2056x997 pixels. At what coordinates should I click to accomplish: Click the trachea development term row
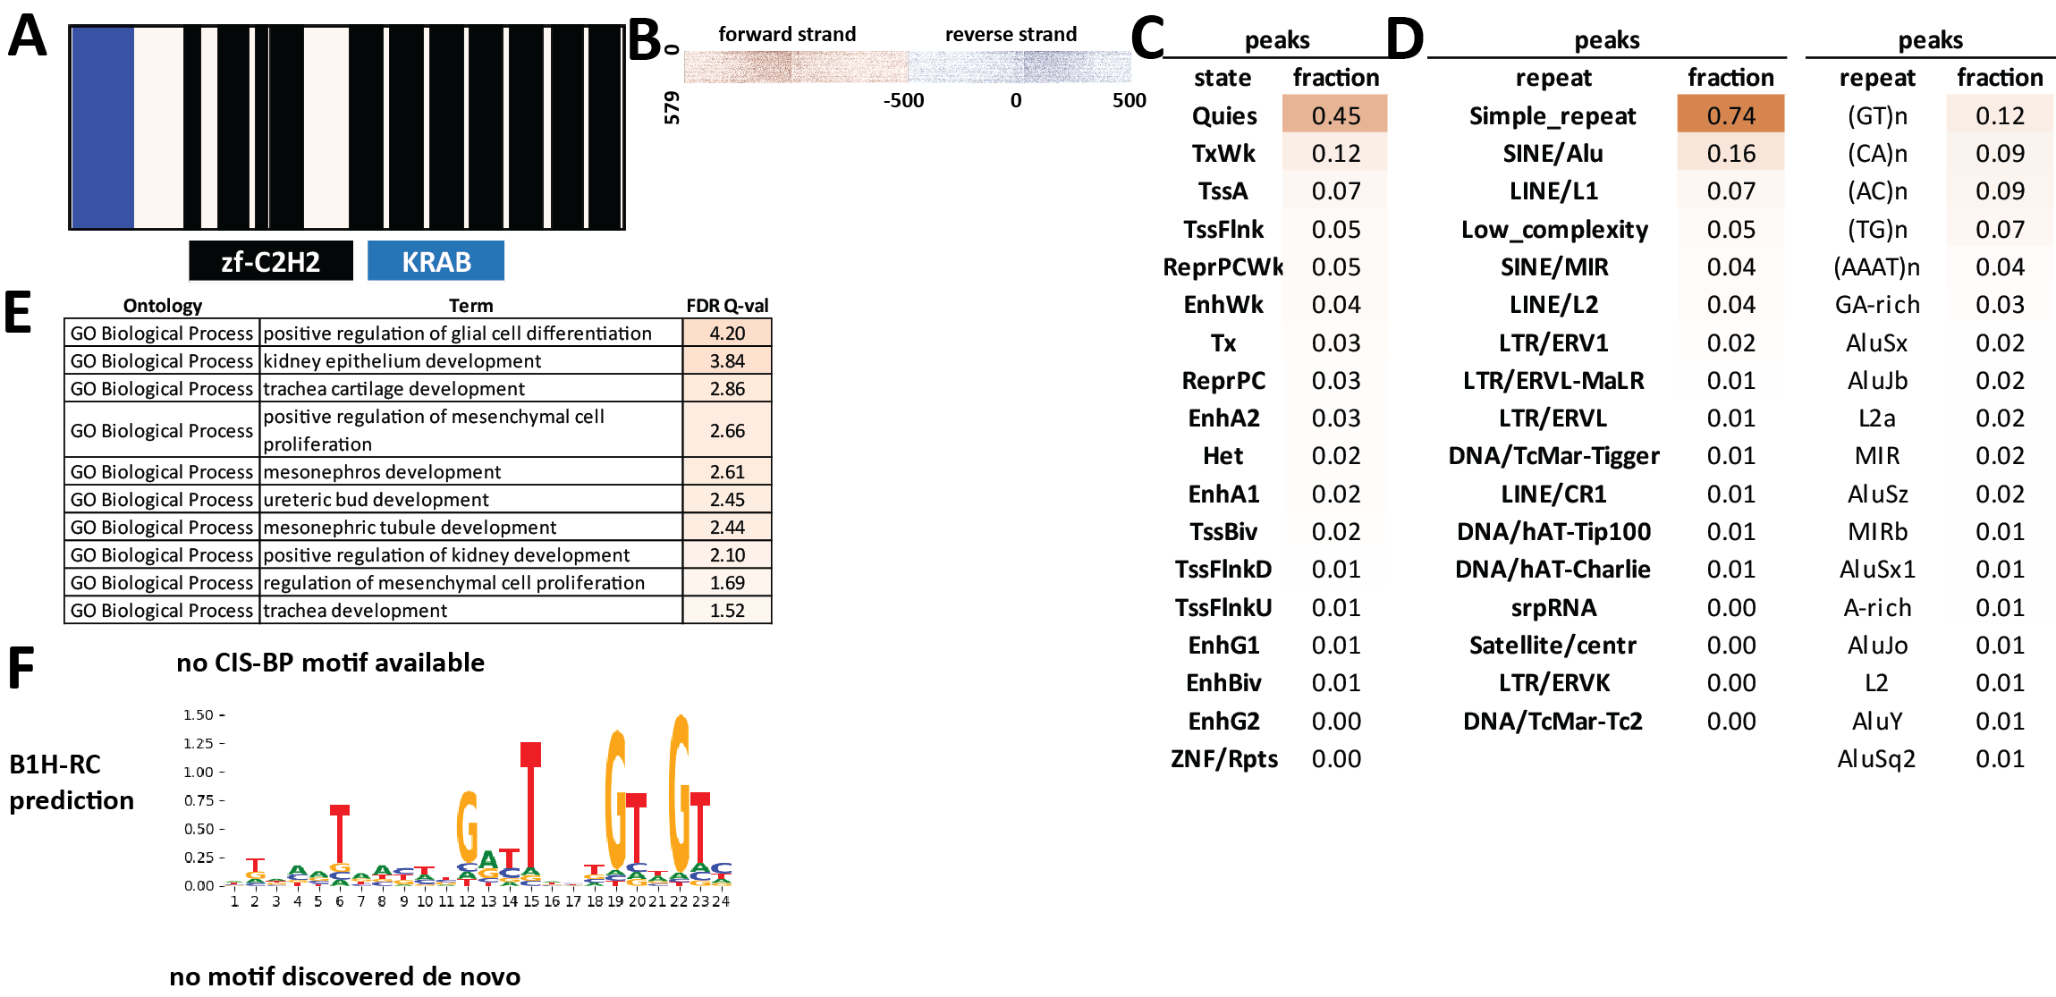tap(355, 611)
